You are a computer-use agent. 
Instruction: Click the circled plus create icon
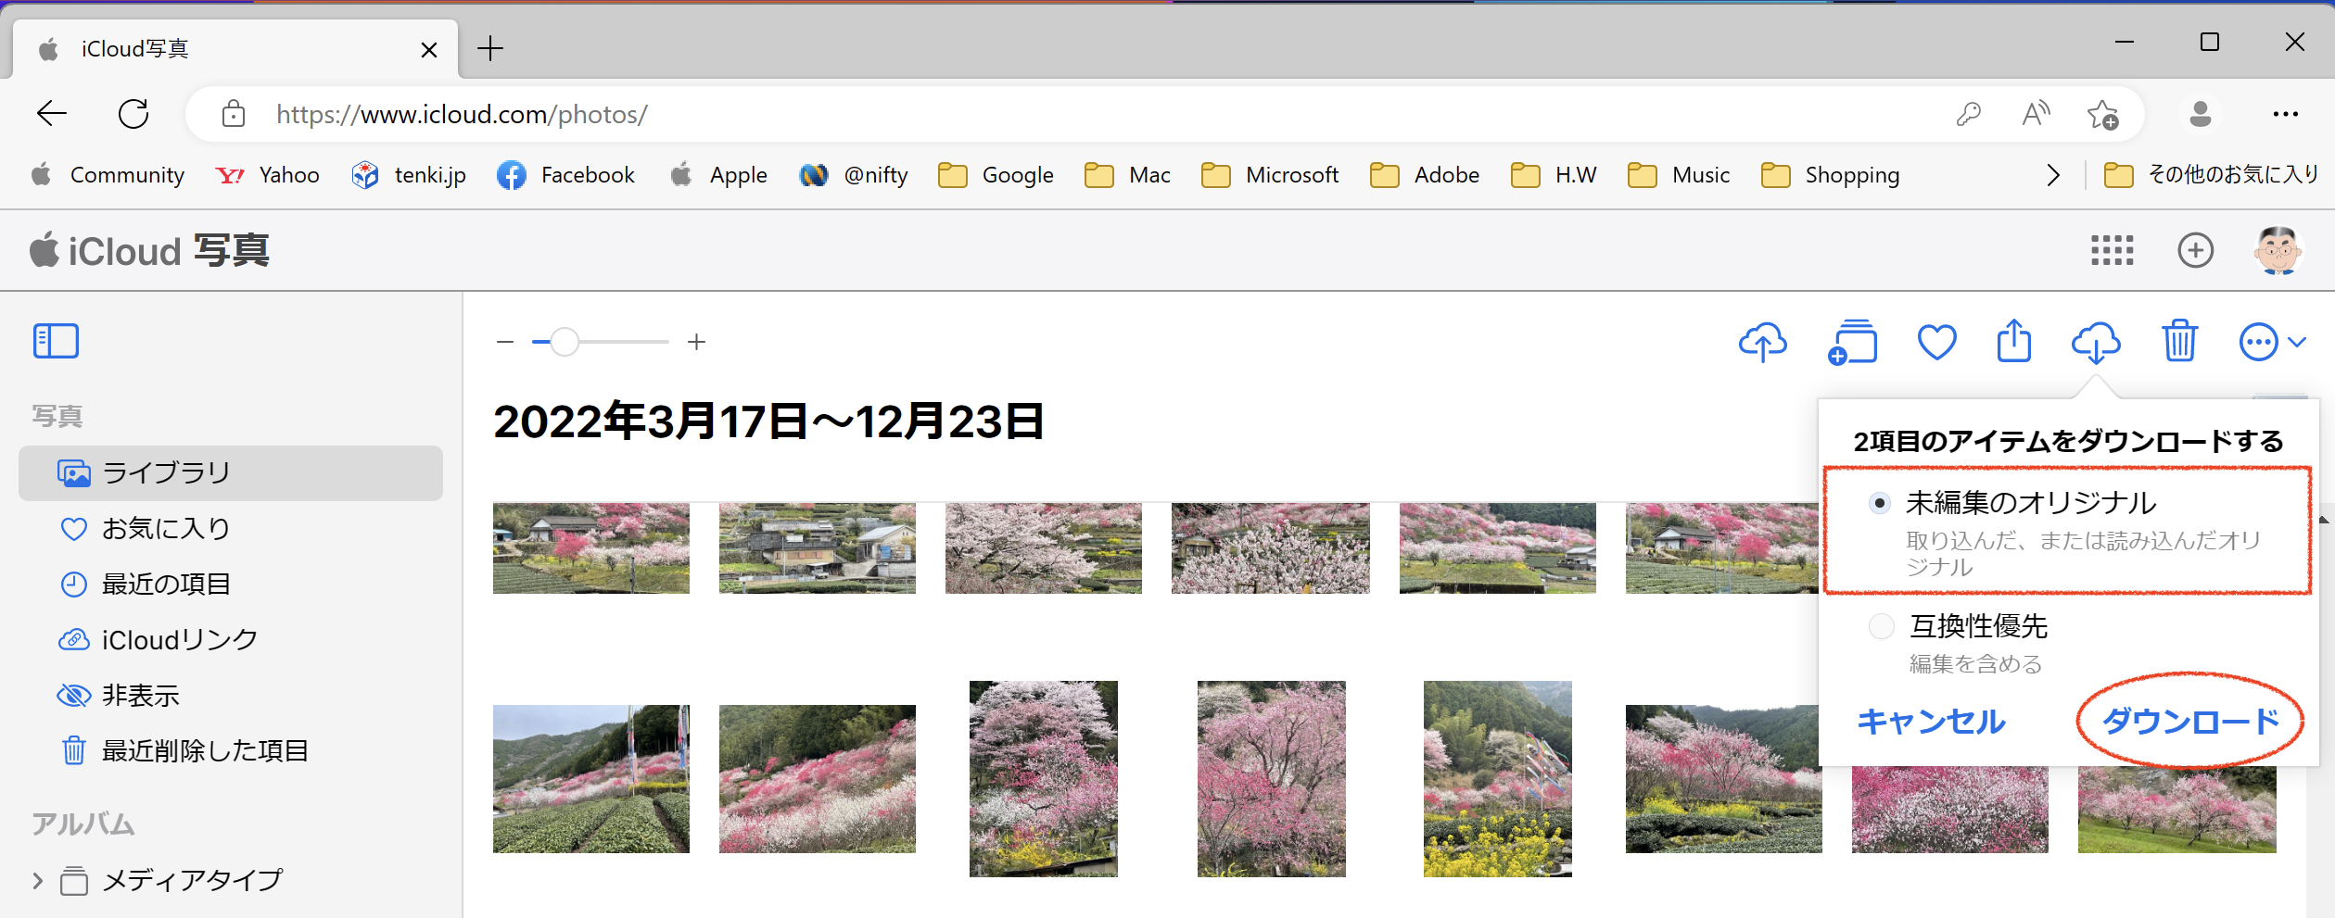click(x=2195, y=250)
